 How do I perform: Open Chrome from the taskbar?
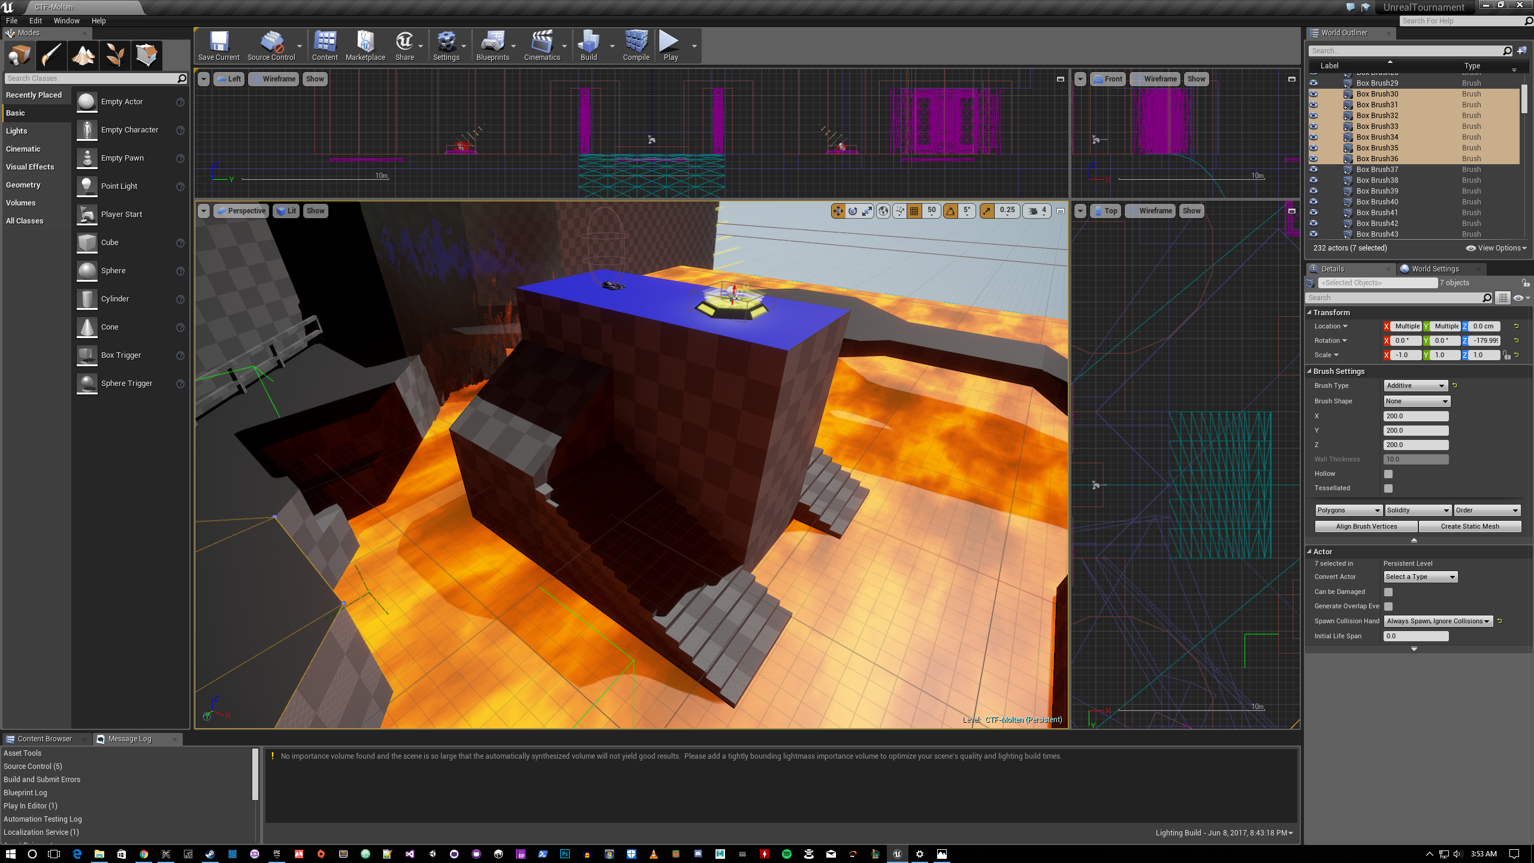[x=144, y=854]
